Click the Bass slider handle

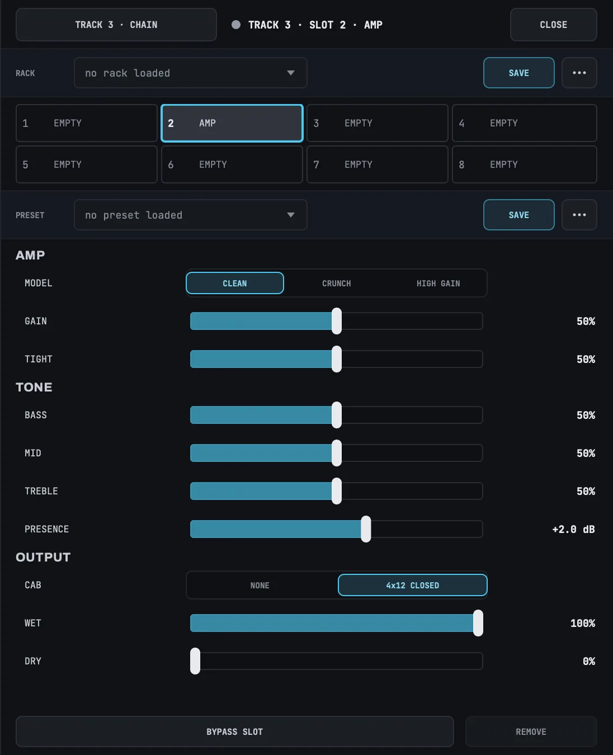337,415
